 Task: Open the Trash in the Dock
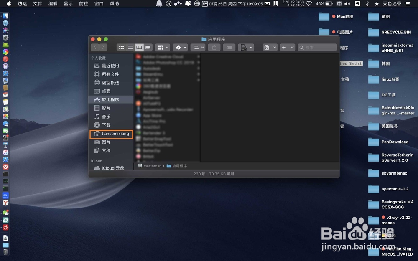pyautogui.click(x=5, y=252)
